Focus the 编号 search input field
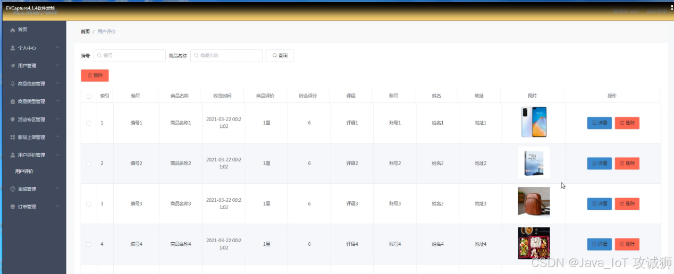This screenshot has width=674, height=274. pyautogui.click(x=130, y=55)
